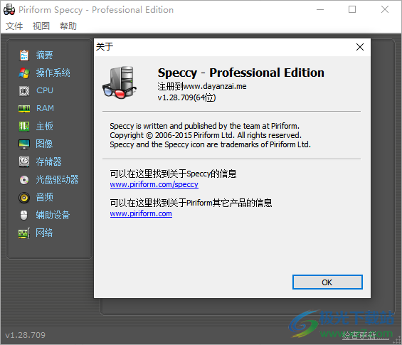This screenshot has height=345, width=402.
Task: Click the Copyright © 2006-2015 Piriform line
Action: 206,135
